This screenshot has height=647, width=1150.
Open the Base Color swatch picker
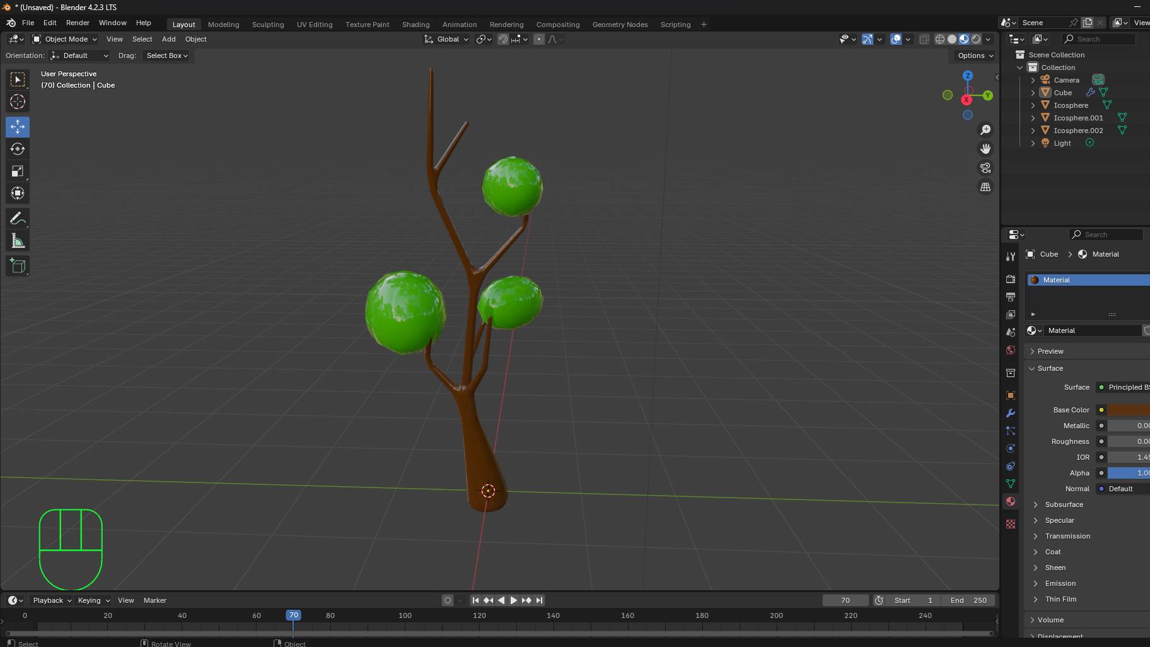(1129, 410)
